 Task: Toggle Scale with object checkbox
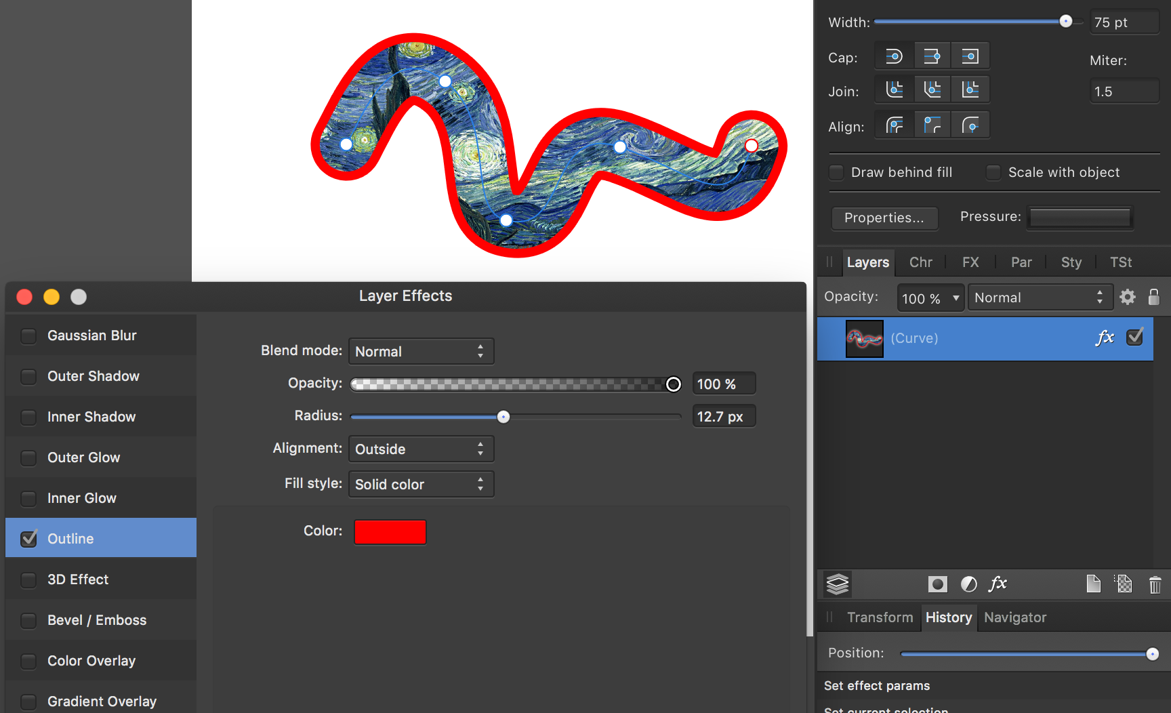click(x=993, y=172)
